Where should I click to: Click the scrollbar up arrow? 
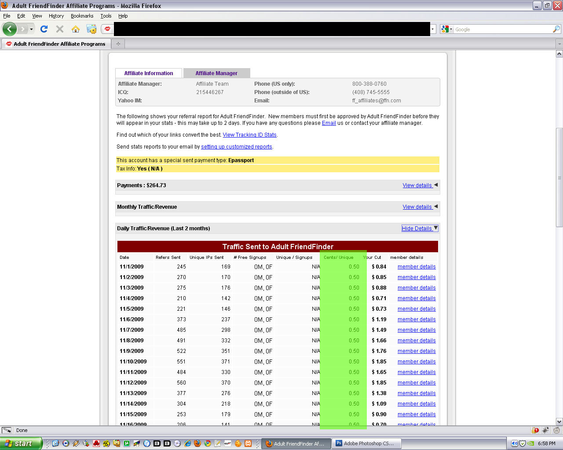(x=559, y=54)
